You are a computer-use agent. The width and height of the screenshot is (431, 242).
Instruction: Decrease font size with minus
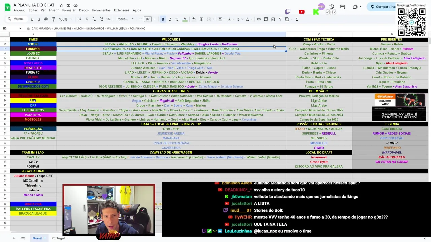tap(140, 19)
